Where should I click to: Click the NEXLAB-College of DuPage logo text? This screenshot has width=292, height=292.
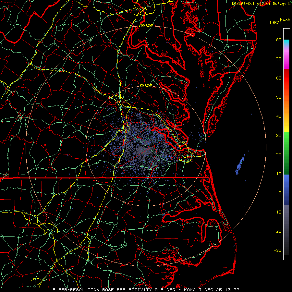(259, 3)
